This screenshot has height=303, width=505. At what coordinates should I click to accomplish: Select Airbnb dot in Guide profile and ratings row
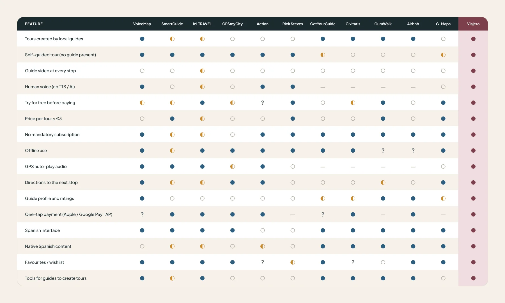point(413,199)
